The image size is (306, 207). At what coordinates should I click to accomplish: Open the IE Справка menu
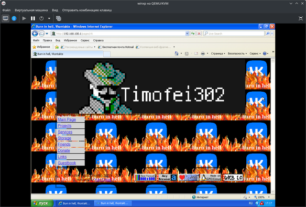point(99,40)
